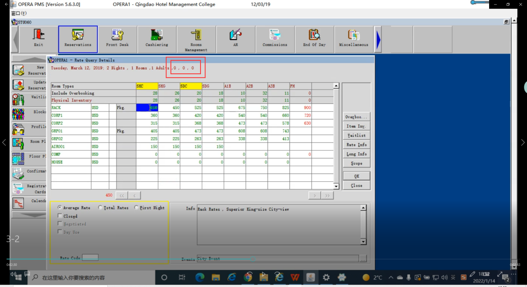Screen dimensions: 527x287
Task: Select the Total Rates radio button
Action: tap(100, 208)
